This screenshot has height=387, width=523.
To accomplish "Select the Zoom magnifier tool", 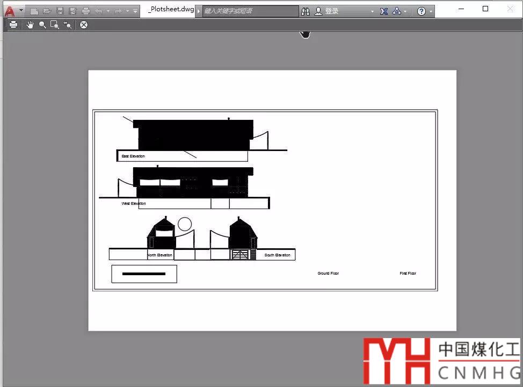I will [x=42, y=25].
